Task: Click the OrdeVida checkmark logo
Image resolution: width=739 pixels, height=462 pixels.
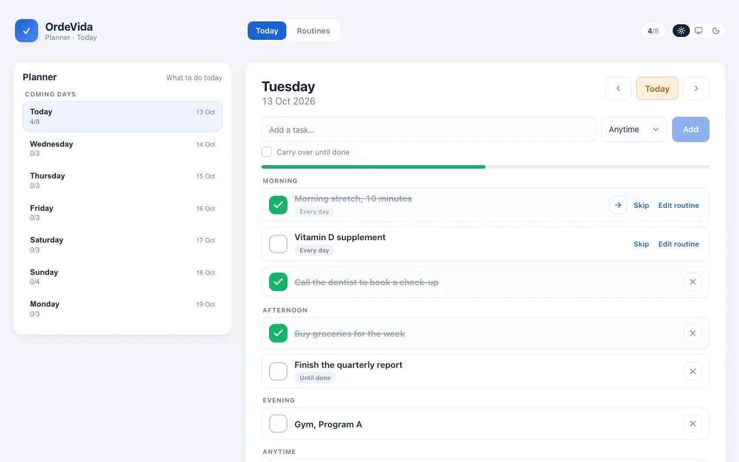Action: point(27,31)
